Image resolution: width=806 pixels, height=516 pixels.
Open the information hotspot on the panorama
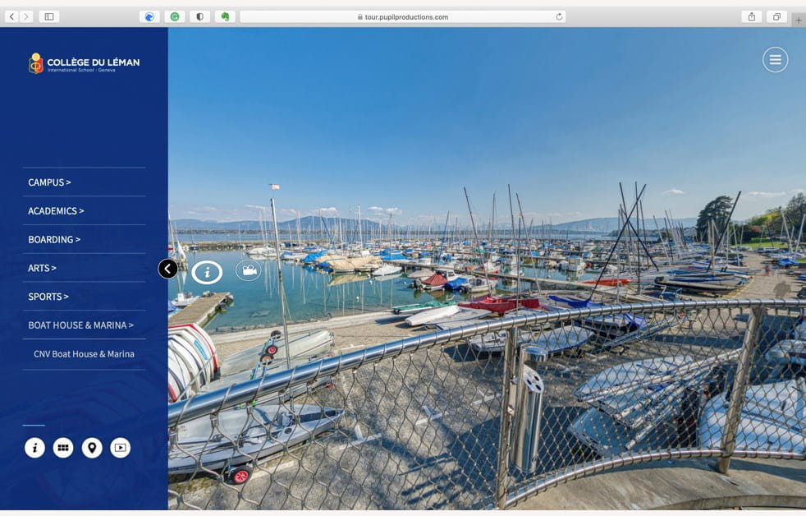pos(207,270)
